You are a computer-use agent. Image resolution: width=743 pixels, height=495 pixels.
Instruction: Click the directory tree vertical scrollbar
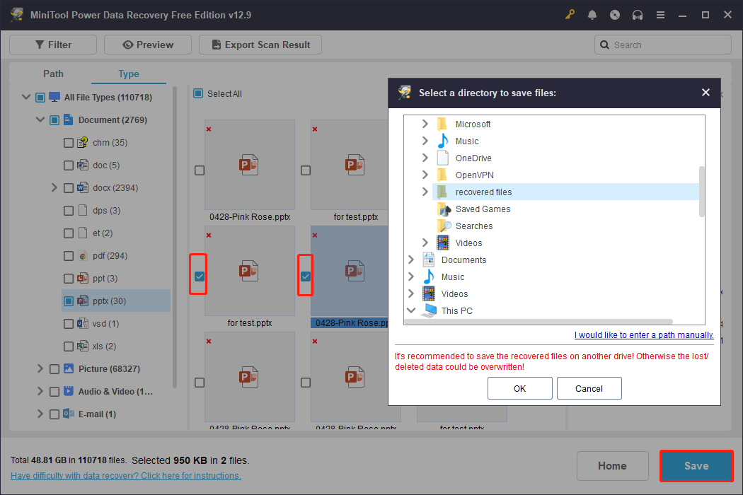click(702, 192)
